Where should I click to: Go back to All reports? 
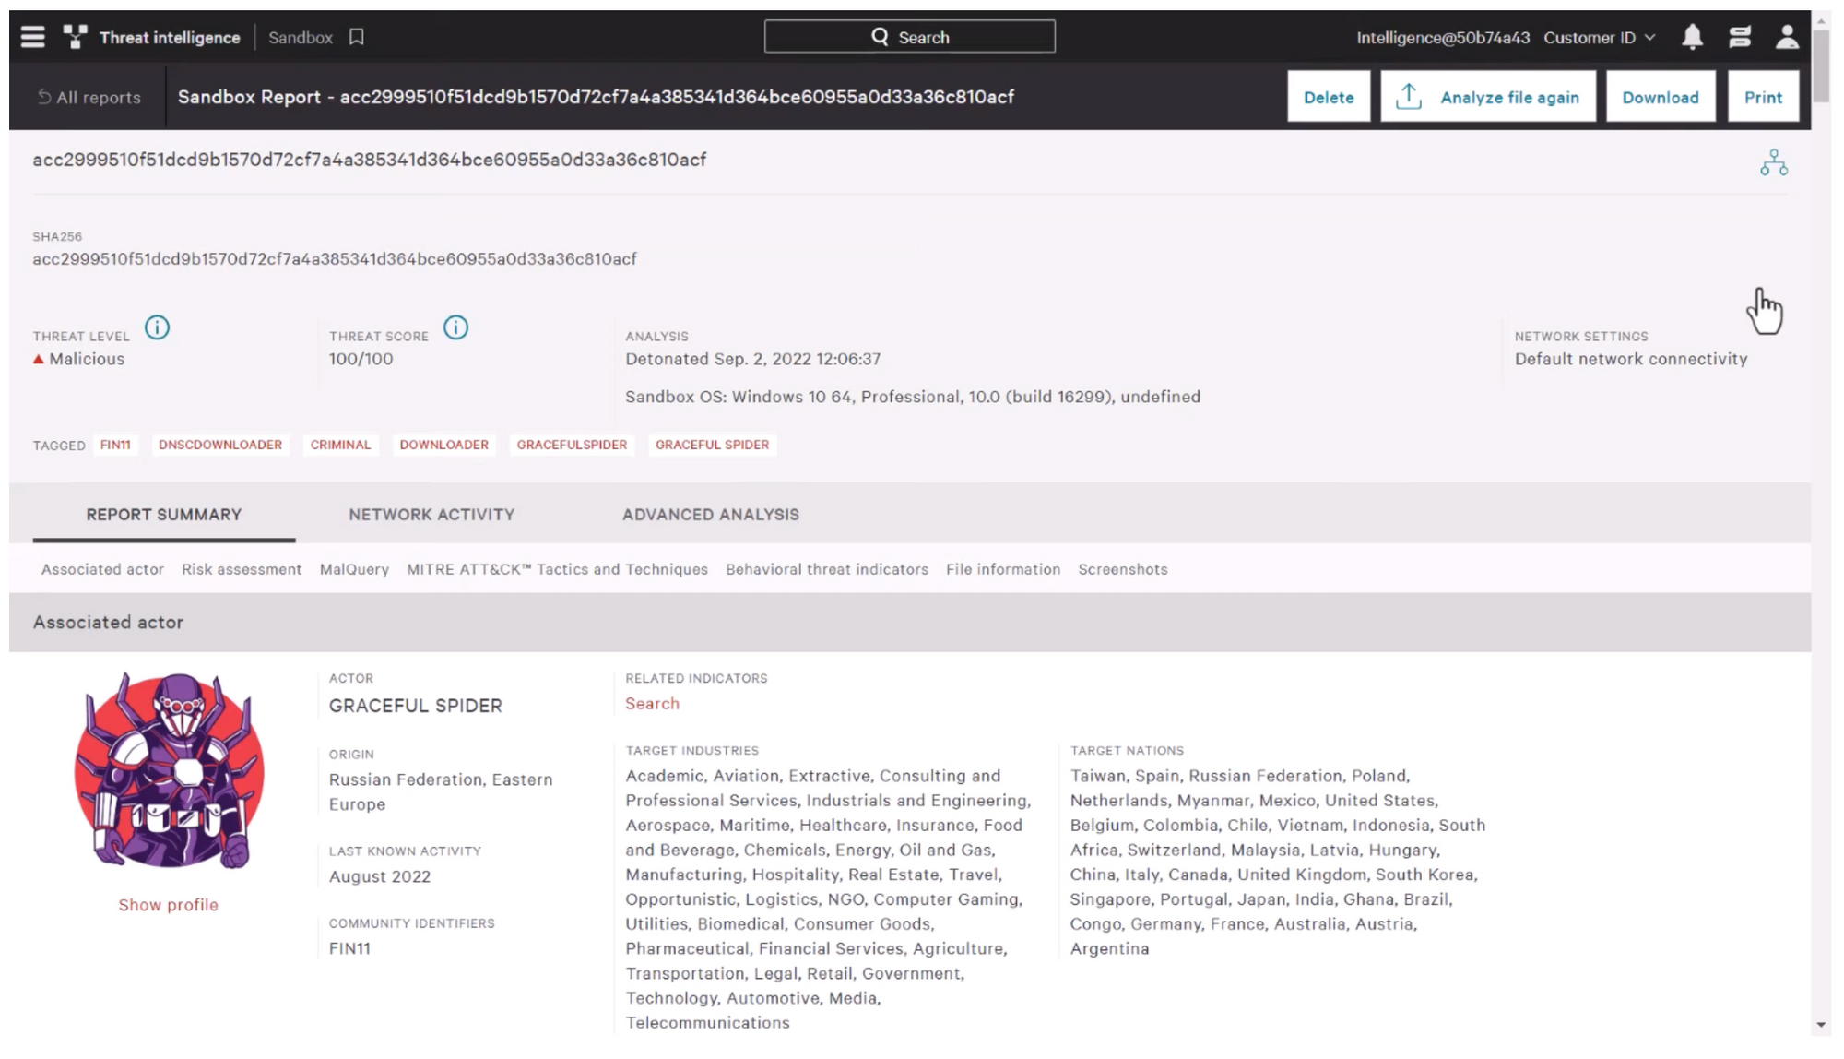pyautogui.click(x=89, y=97)
